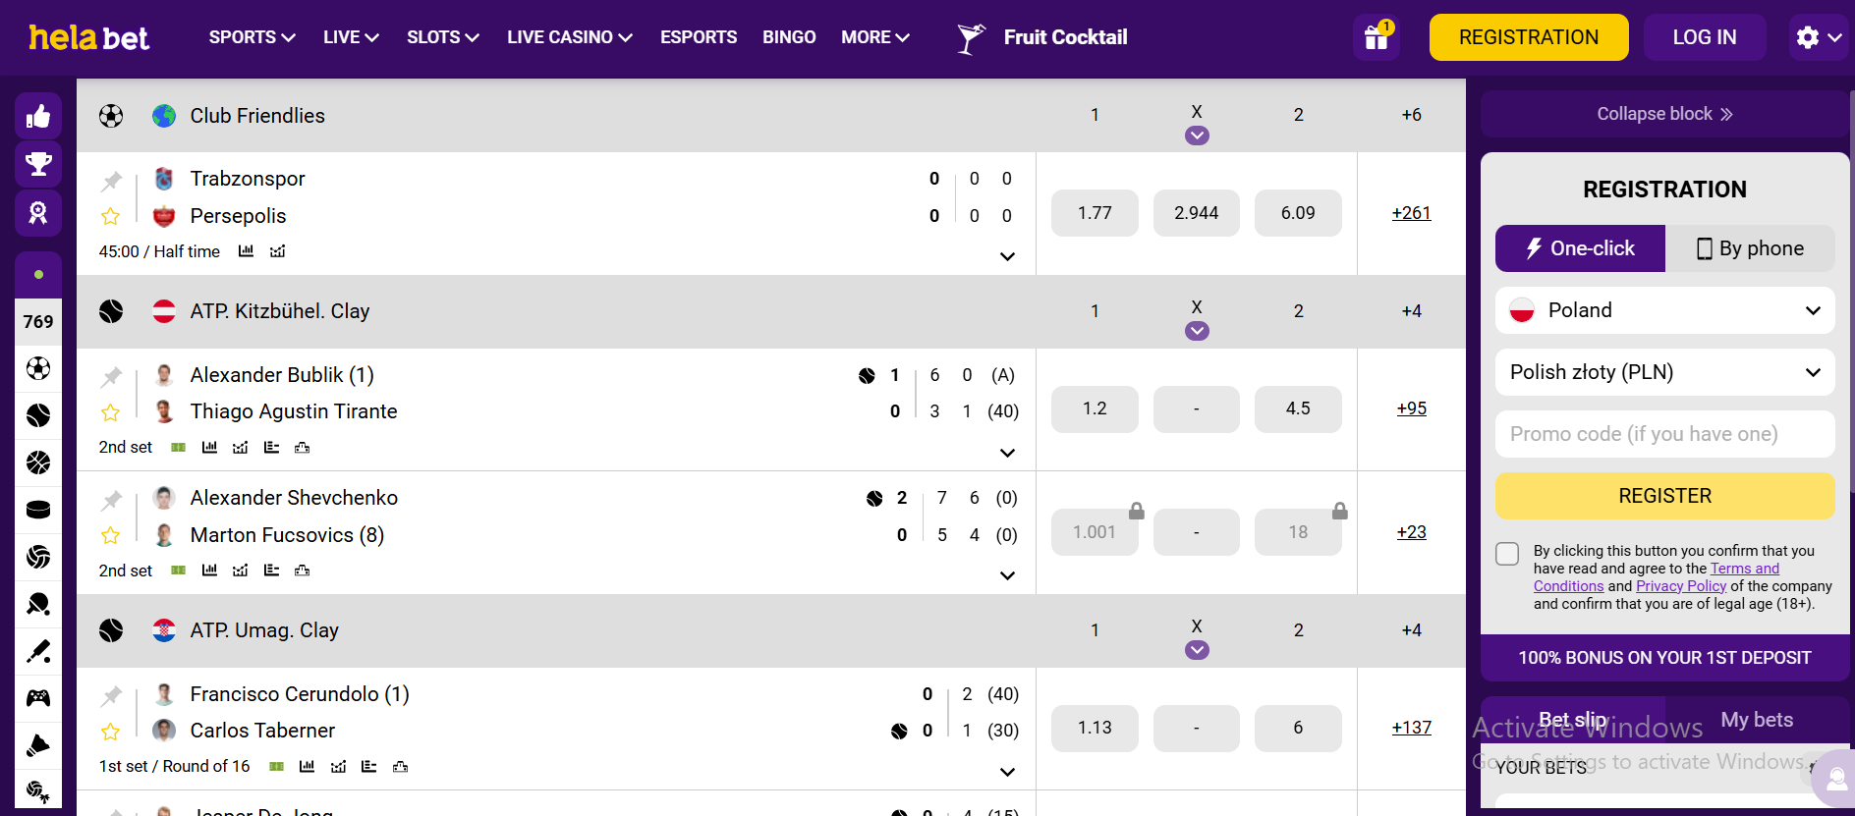Open market dropdown under X in Club Friendlies
1855x816 pixels.
coord(1197,136)
